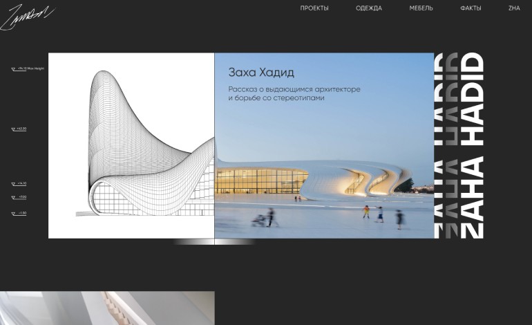
Task: Select the -1.50 elevation marker
Action: point(19,214)
